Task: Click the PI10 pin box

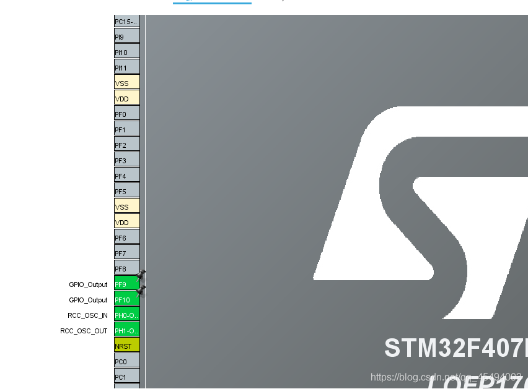Action: pos(127,52)
